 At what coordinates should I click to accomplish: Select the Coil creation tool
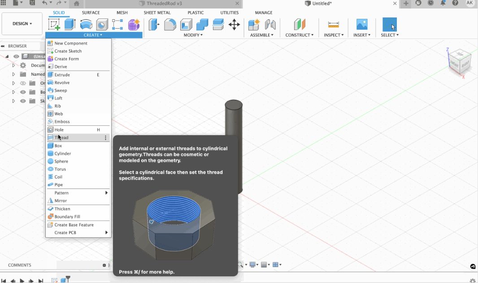pos(57,177)
